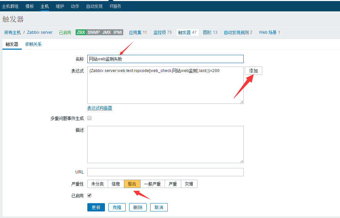Screen dimensions: 340x218
Task: Click inside the 表达式 text area
Action: pyautogui.click(x=165, y=85)
